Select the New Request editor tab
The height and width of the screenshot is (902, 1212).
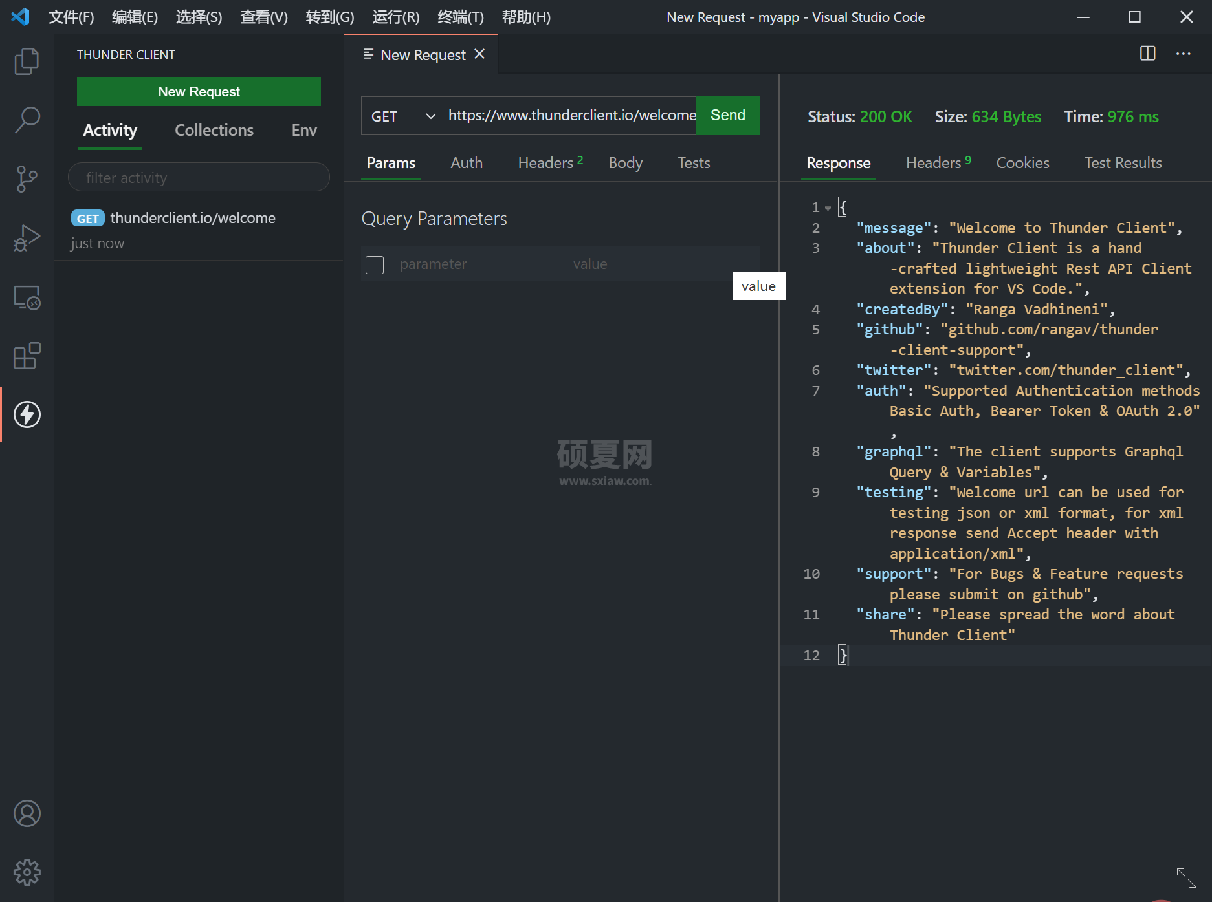[421, 54]
